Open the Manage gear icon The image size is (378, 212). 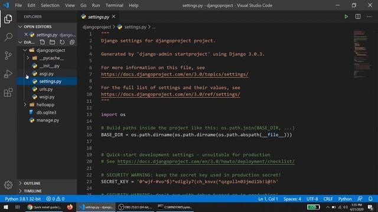point(8,184)
